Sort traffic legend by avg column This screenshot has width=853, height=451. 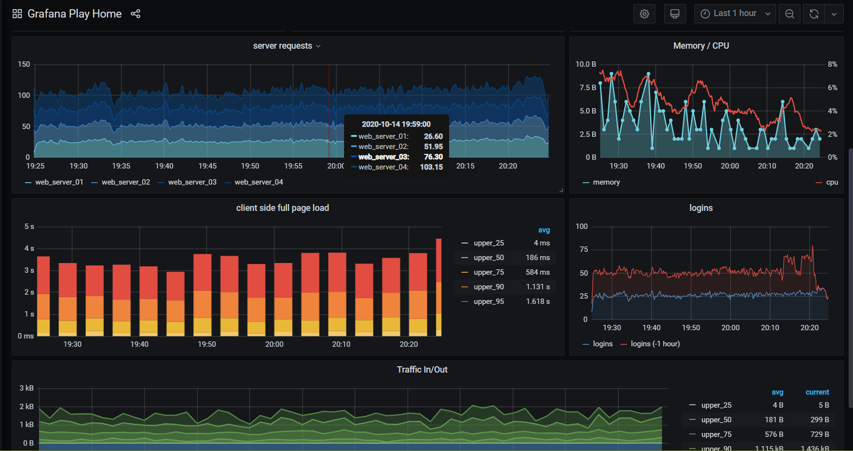point(778,392)
